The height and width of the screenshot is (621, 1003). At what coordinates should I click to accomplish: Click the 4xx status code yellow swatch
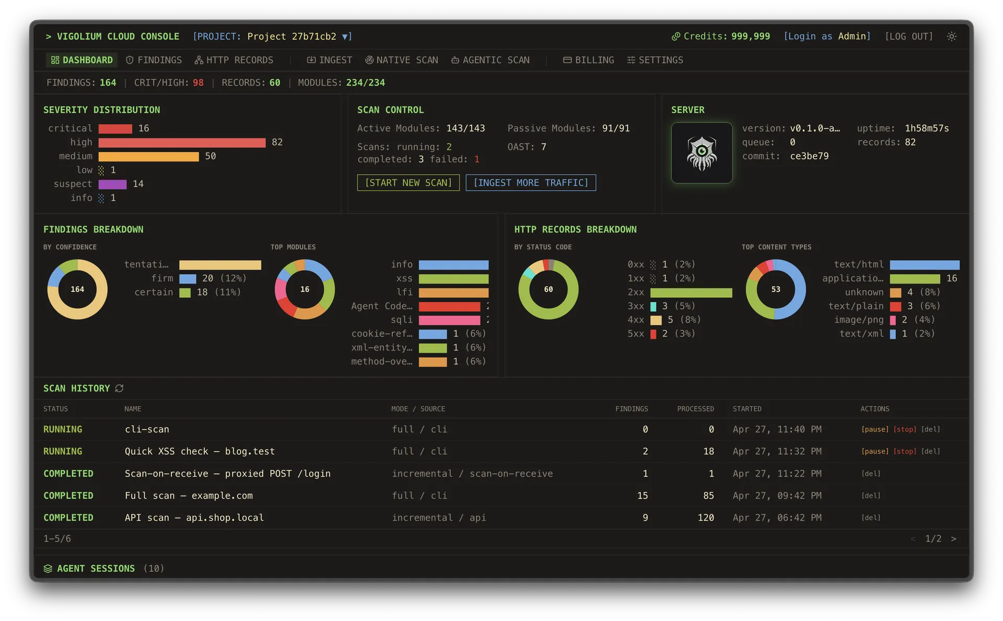point(656,320)
